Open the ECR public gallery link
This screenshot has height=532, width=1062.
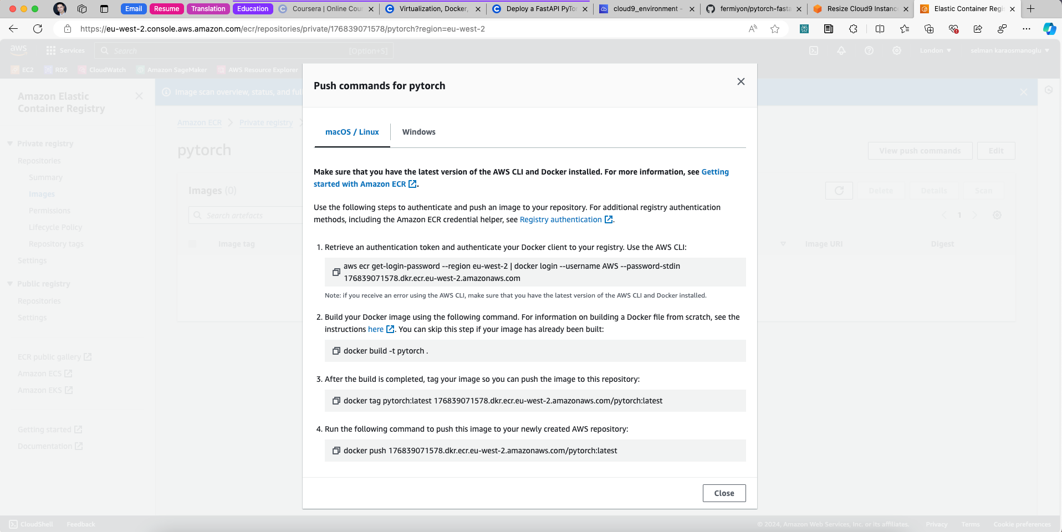(x=55, y=357)
